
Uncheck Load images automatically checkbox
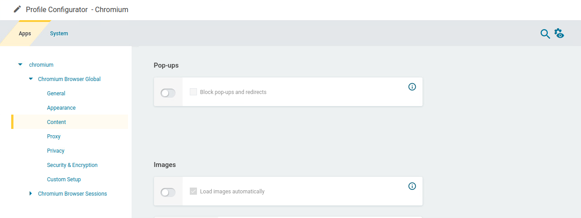(x=193, y=192)
